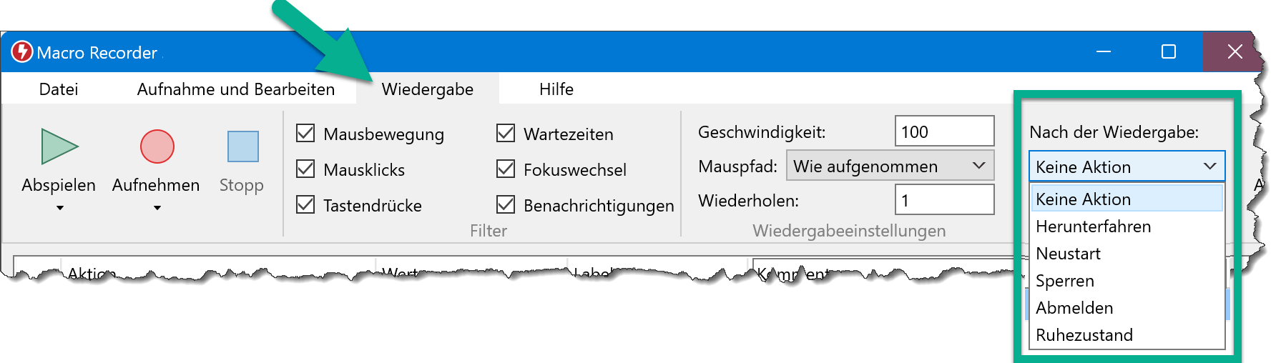This screenshot has height=363, width=1281.
Task: Open the Mauspfad dropdown
Action: (890, 166)
